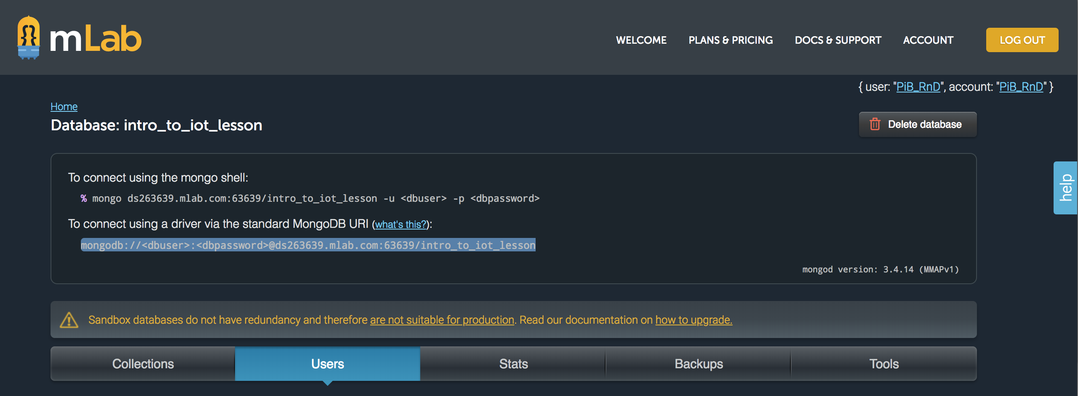This screenshot has height=396, width=1078.
Task: Open the WELCOME menu item
Action: [641, 40]
